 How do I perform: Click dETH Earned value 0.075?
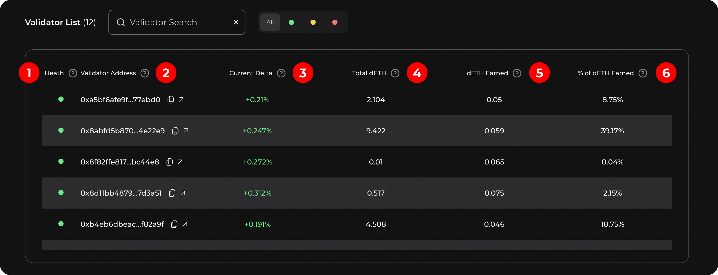[x=494, y=193]
